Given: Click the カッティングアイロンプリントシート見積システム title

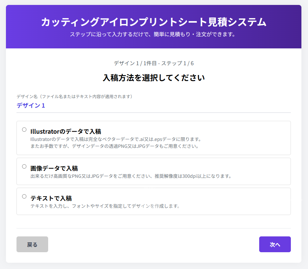Looking at the screenshot, I should [x=154, y=22].
